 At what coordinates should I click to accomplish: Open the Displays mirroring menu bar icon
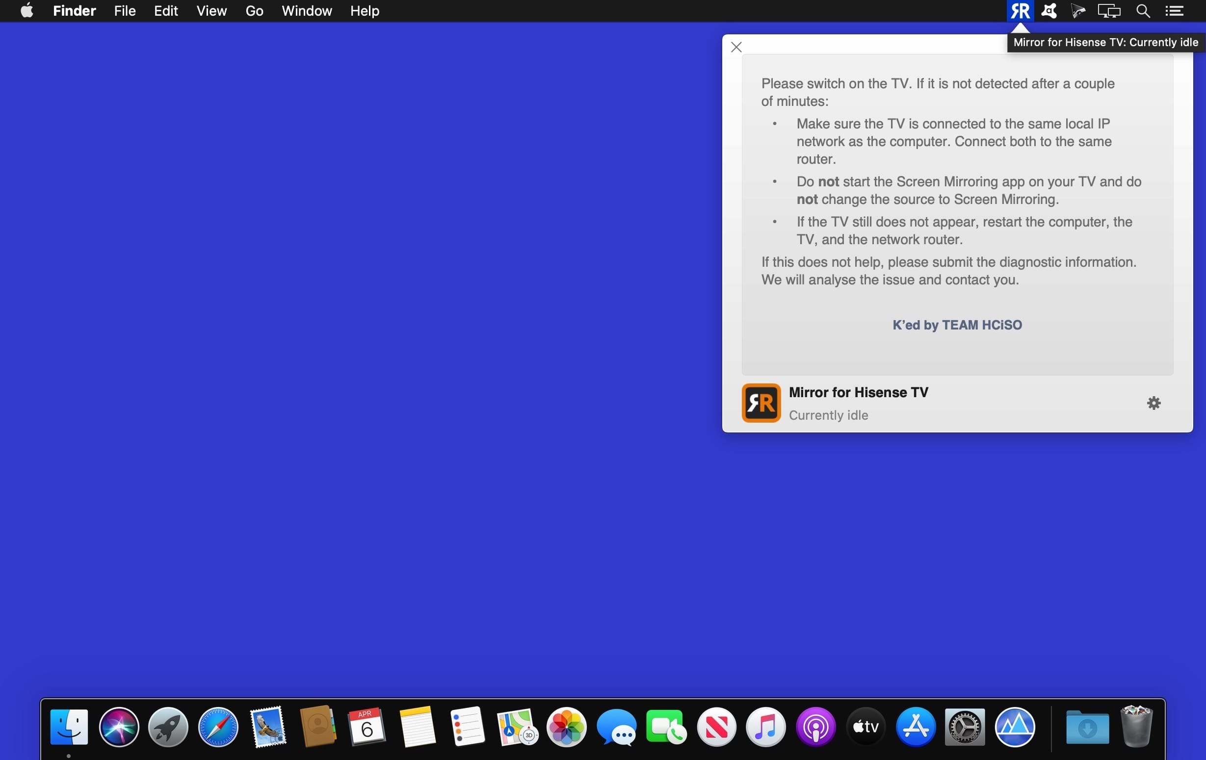(x=1109, y=10)
